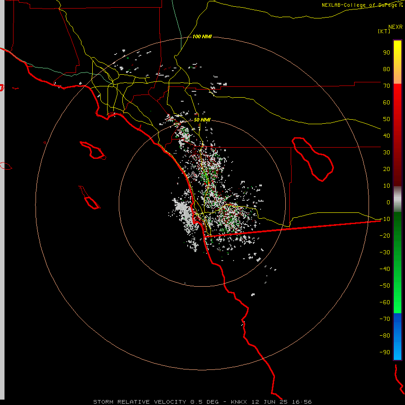Click the 20 value on the velocity scale
This screenshot has height=405, width=405.
click(x=387, y=169)
